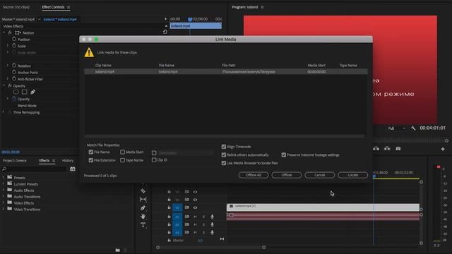The image size is (452, 254).
Task: Open Program monitor settings wrench
Action: [x=413, y=128]
